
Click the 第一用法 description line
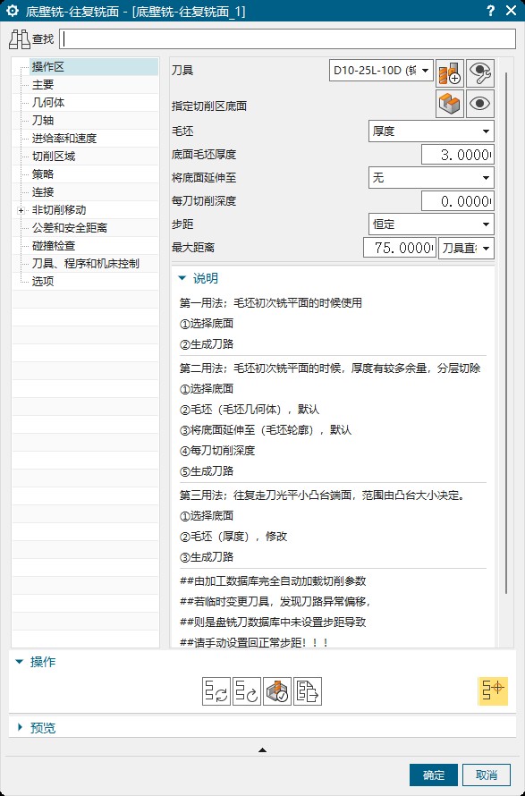pos(271,303)
